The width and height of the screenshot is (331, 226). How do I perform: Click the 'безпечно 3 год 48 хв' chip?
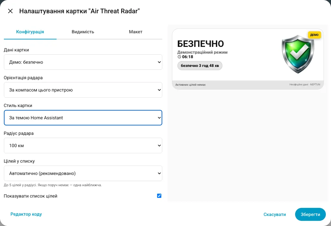(x=200, y=66)
